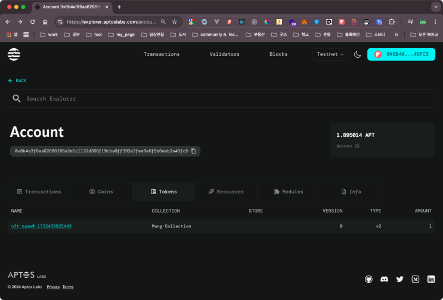Bookmark this page with star icon
The image size is (443, 300).
tap(175, 21)
